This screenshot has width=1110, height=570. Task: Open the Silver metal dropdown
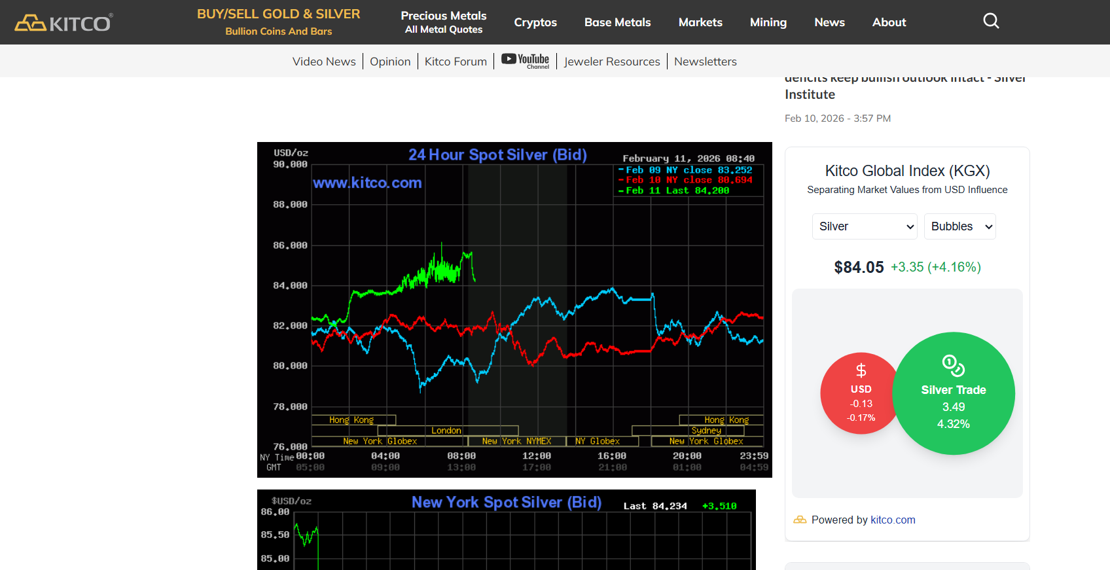(865, 226)
